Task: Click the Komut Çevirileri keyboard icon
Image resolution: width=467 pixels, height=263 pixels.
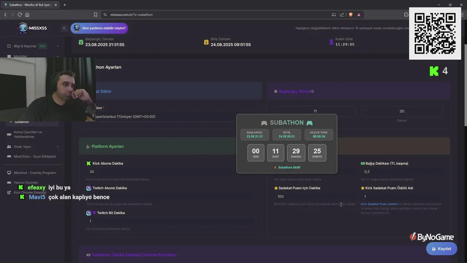Action: click(9, 134)
